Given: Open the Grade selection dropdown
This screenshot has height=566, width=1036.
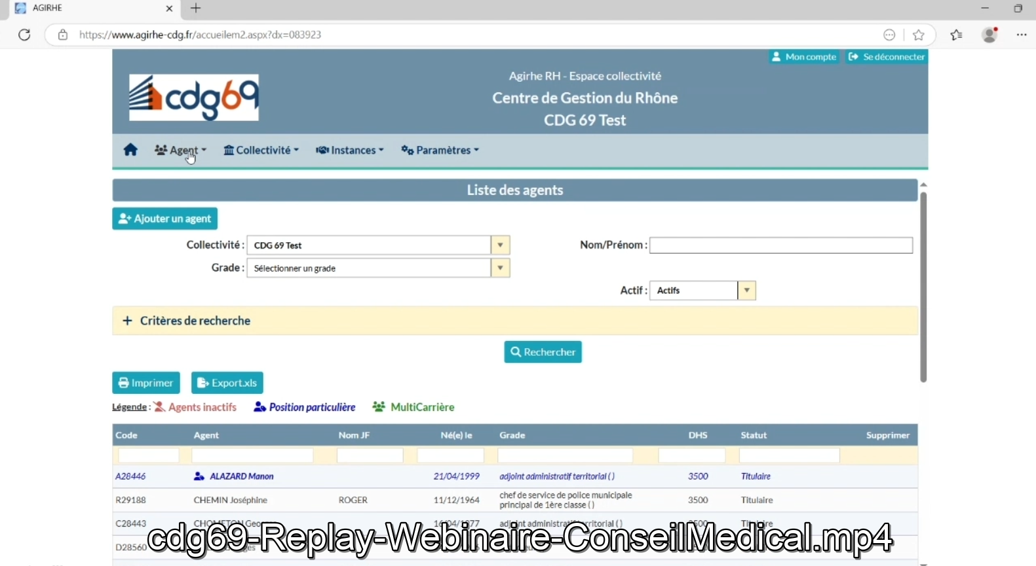Looking at the screenshot, I should click(500, 268).
